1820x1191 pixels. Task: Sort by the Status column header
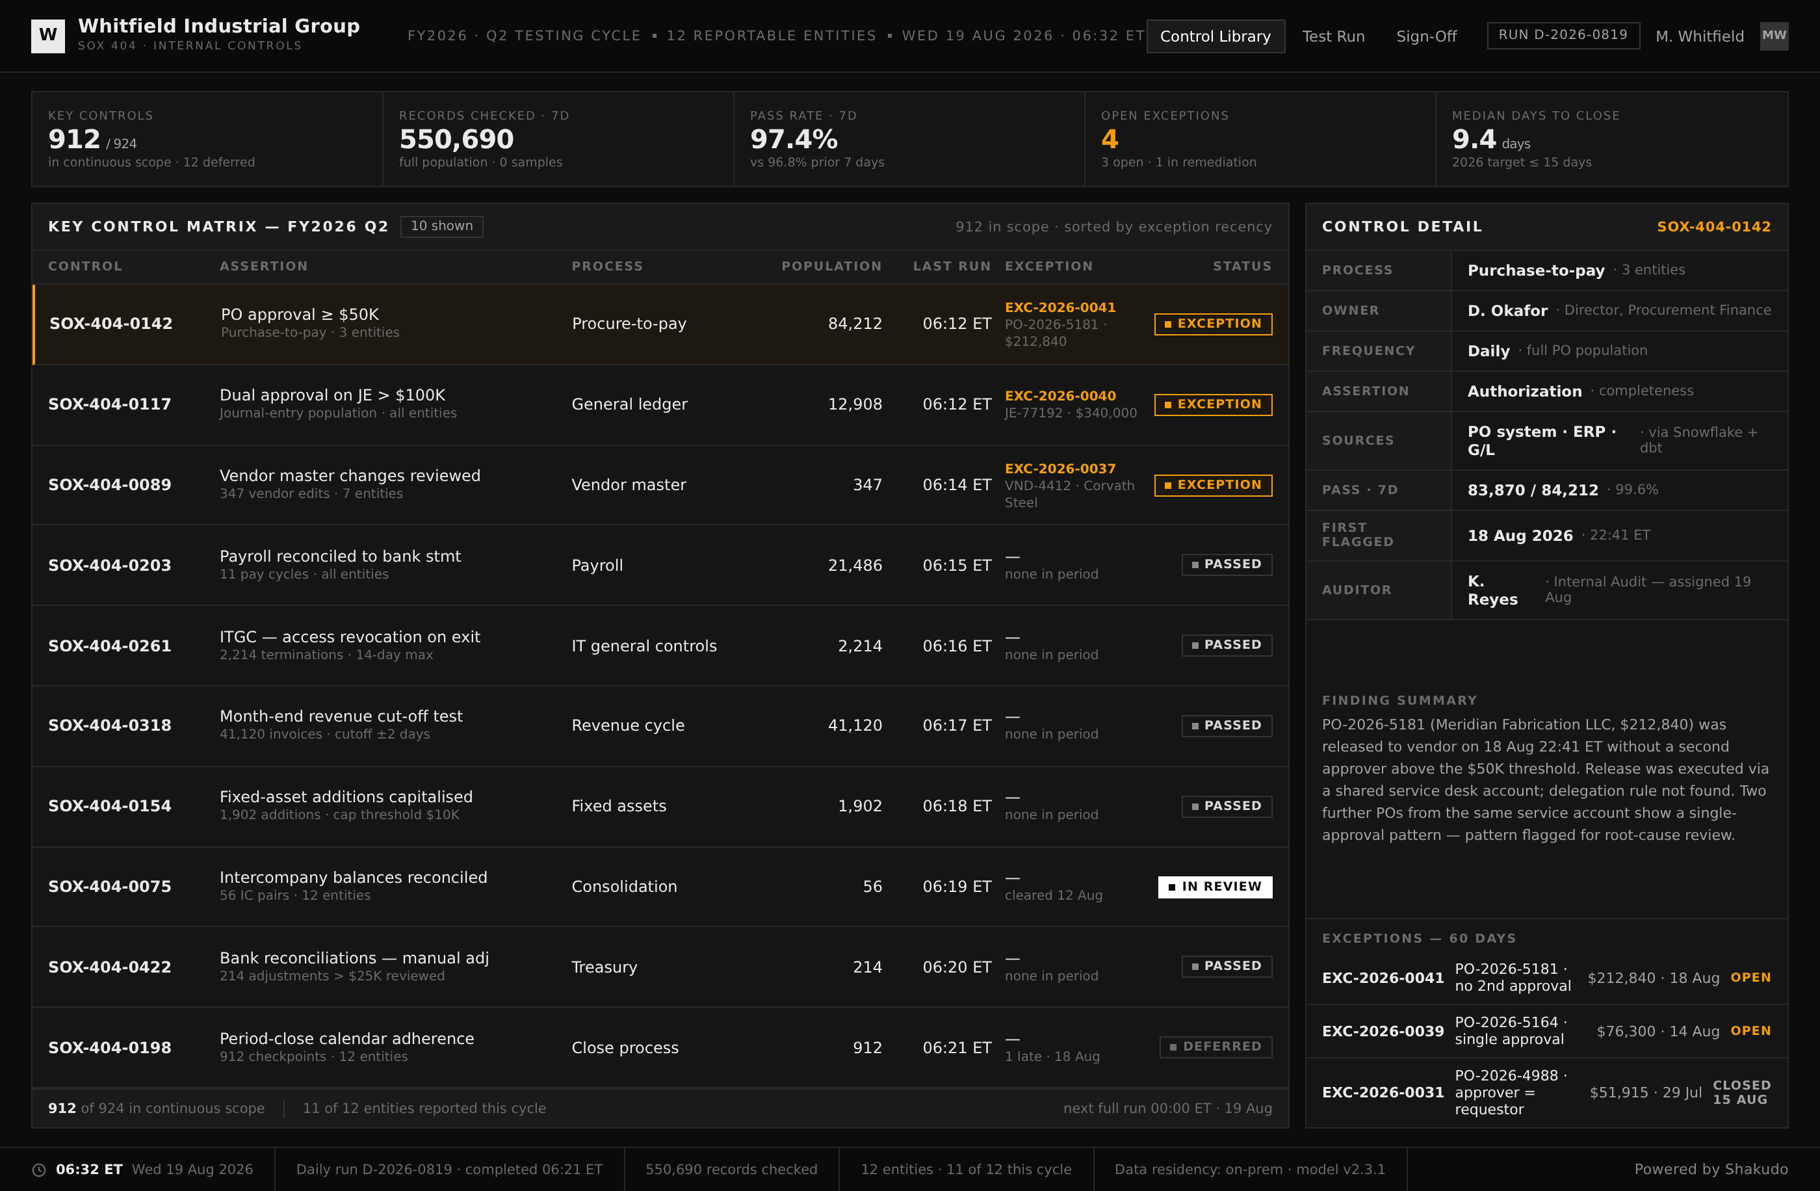click(x=1242, y=266)
